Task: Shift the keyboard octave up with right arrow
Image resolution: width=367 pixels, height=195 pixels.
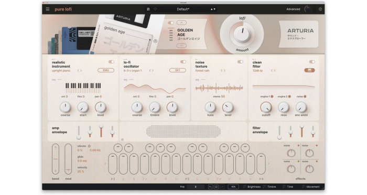Action: click(268, 164)
